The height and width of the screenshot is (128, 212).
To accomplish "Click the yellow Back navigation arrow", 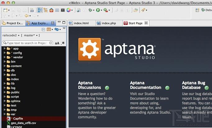I will tap(26, 16).
